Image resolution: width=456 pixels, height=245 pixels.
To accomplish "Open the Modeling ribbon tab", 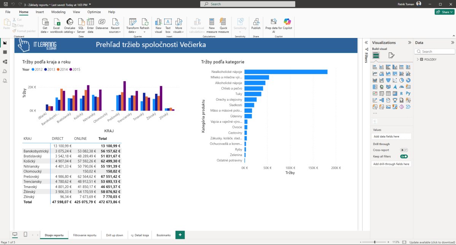I will click(x=58, y=12).
